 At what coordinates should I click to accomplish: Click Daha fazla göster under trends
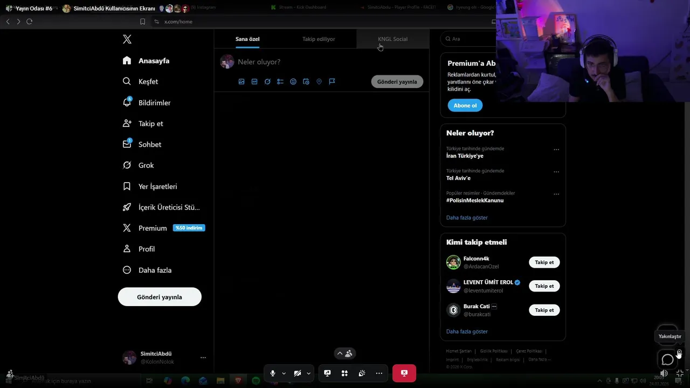[x=467, y=218]
